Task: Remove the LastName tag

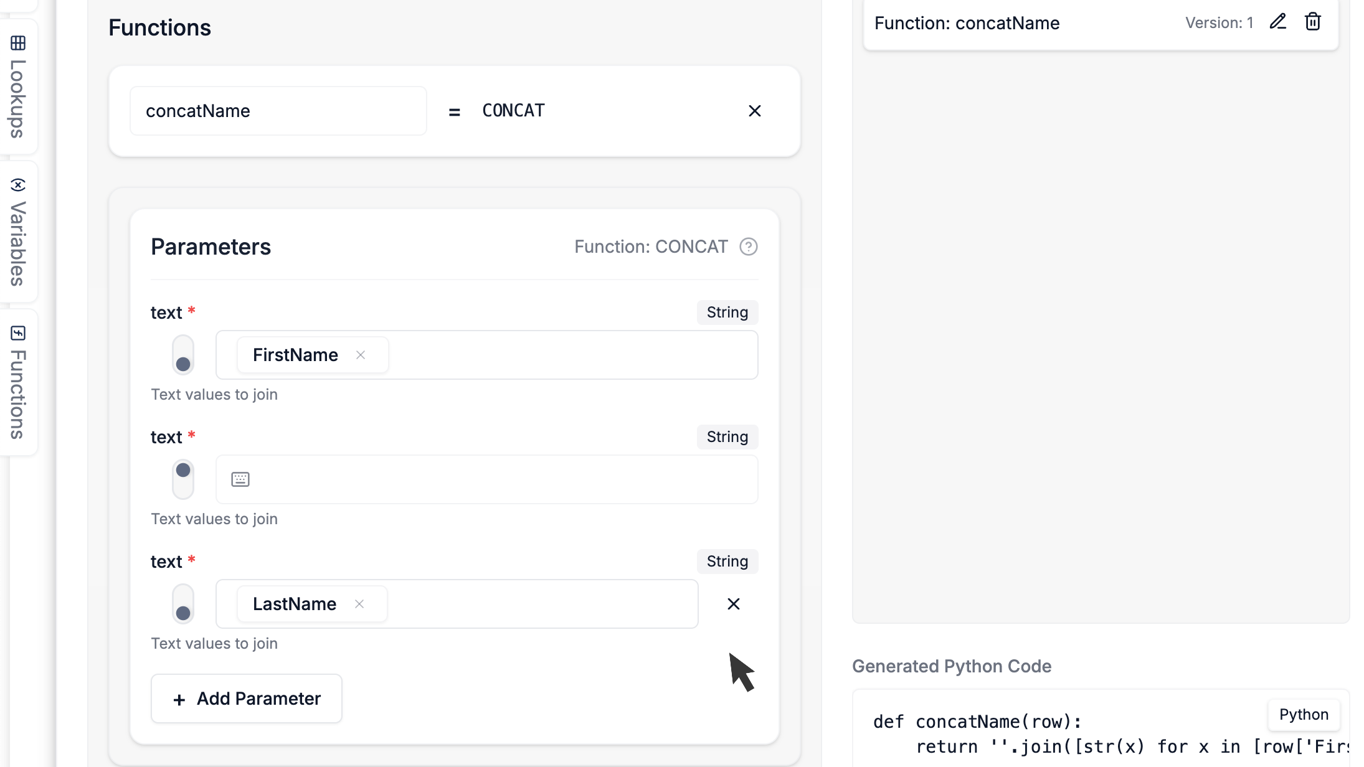Action: tap(359, 604)
